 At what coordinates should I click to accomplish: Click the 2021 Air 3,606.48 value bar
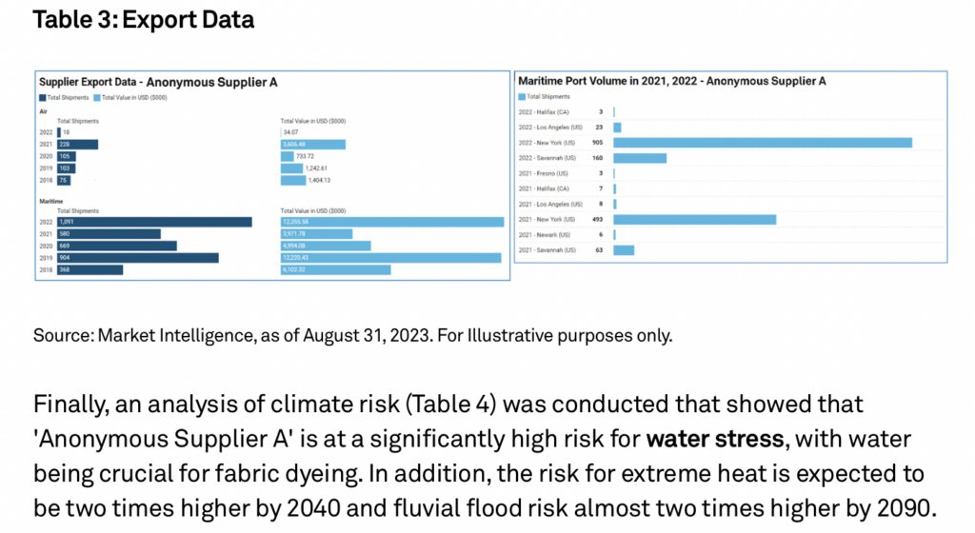pos(312,145)
